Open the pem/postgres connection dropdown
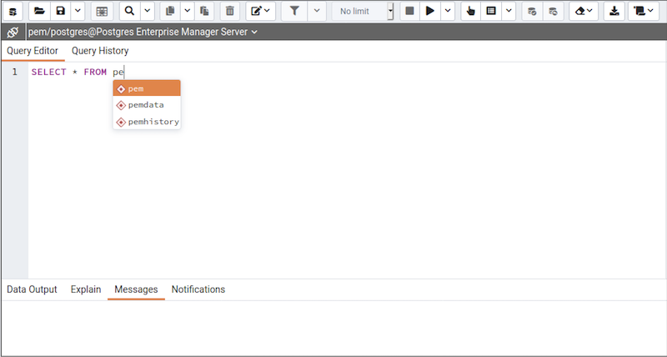 pyautogui.click(x=143, y=32)
